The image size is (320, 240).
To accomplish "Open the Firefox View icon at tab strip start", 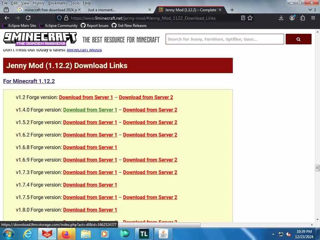I will tap(6, 10).
